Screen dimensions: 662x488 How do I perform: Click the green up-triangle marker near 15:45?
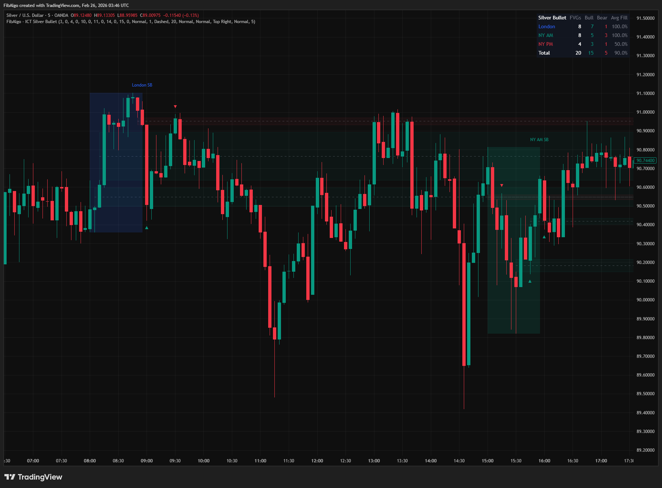coord(530,281)
